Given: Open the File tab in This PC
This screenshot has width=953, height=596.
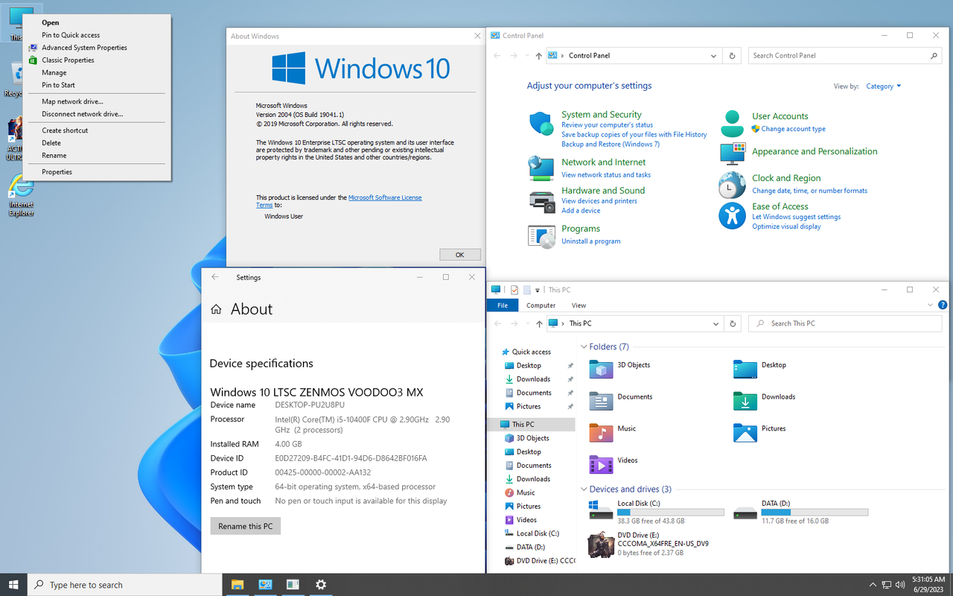Looking at the screenshot, I should coord(503,305).
